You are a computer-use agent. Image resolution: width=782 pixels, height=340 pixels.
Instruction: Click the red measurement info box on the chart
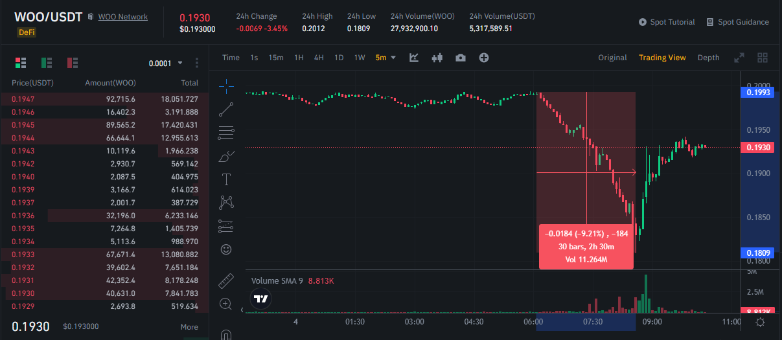586,247
